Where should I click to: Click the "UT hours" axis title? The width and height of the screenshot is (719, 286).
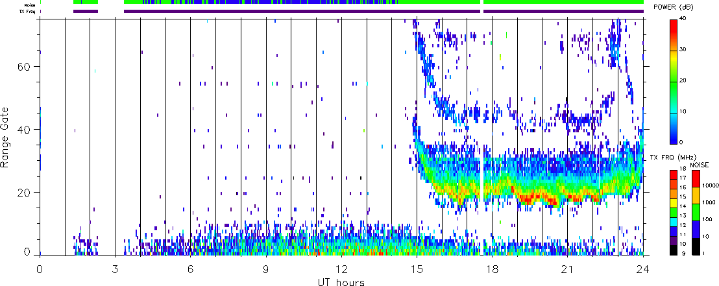coord(341,281)
